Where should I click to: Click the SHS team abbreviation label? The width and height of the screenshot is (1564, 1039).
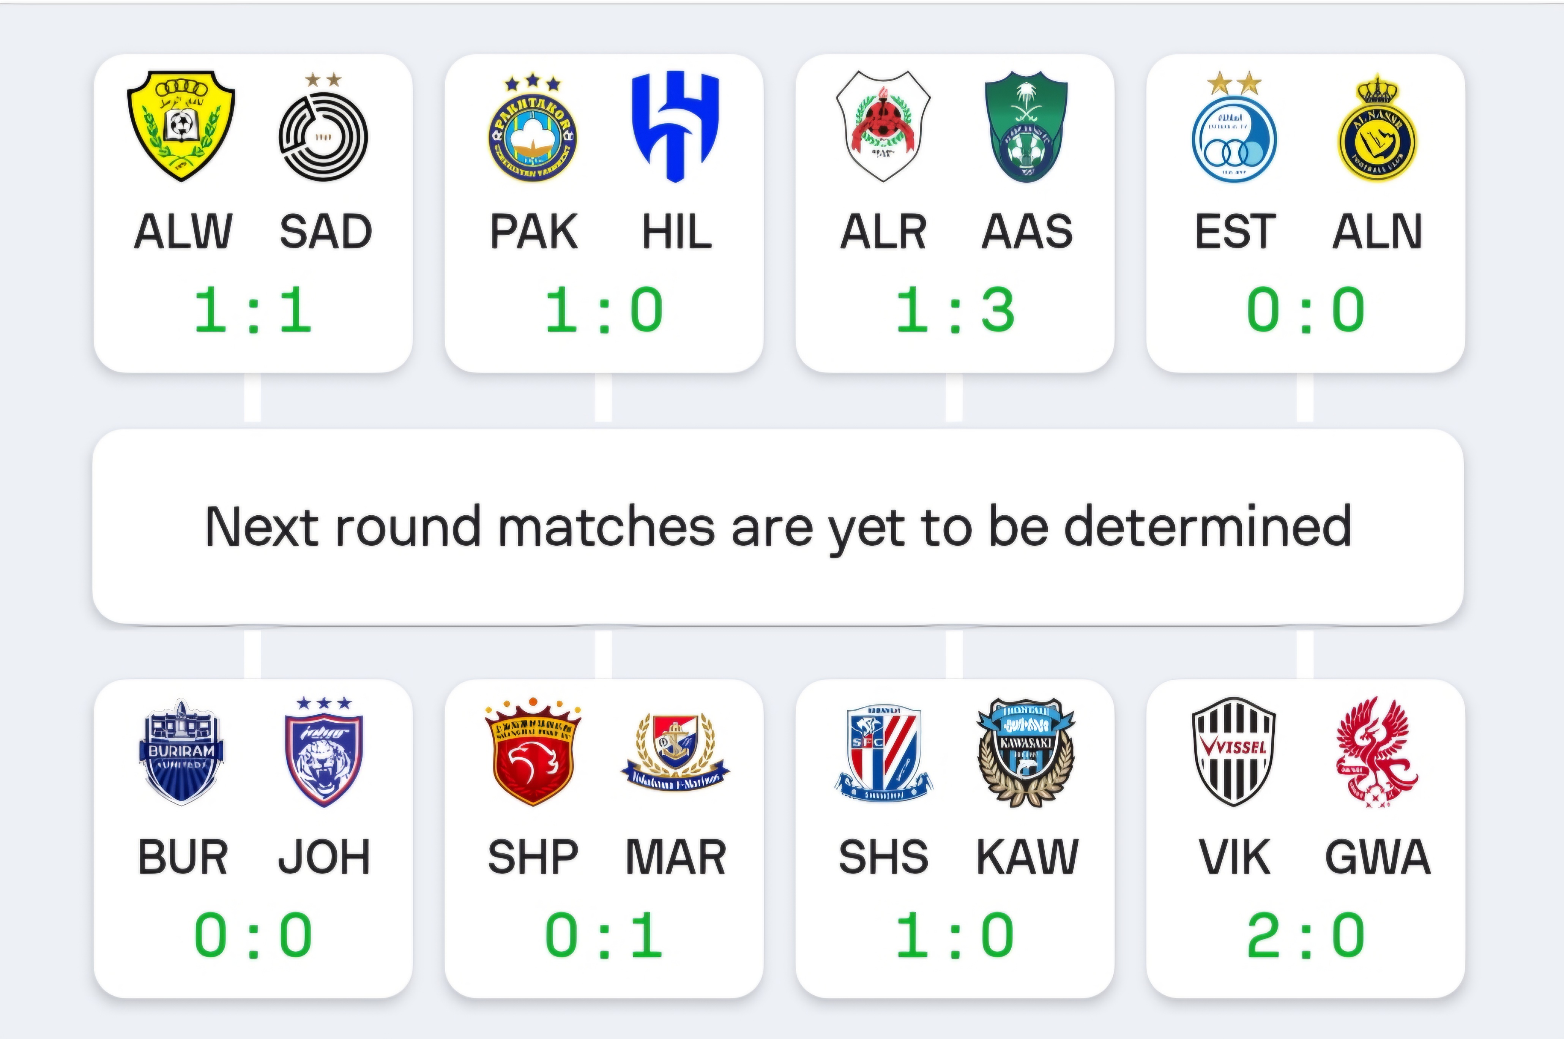884,857
